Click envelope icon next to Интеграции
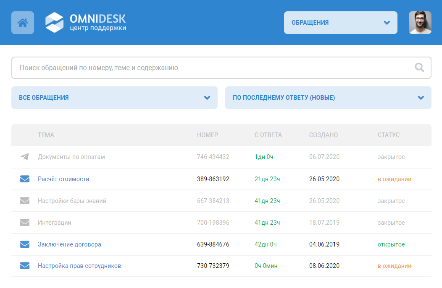This screenshot has height=288, width=442. (25, 223)
